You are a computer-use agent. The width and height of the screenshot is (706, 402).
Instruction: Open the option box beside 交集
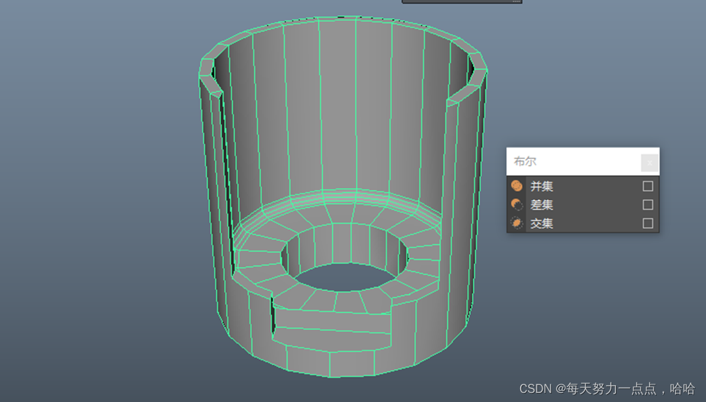tap(648, 224)
